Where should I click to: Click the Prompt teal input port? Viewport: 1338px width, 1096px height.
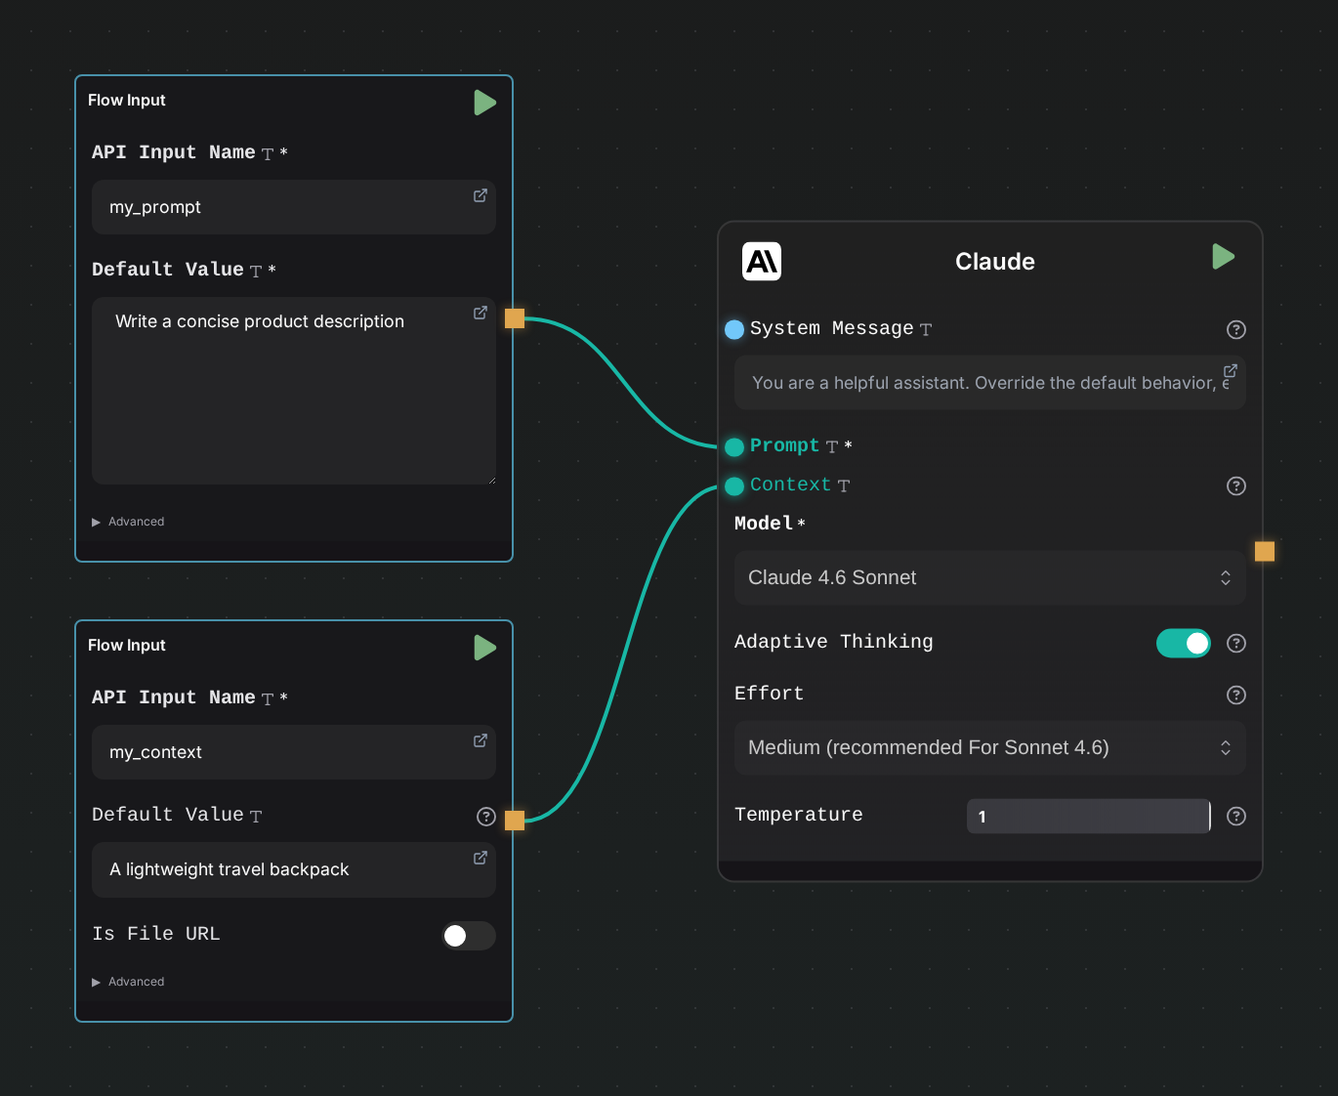[x=734, y=447]
